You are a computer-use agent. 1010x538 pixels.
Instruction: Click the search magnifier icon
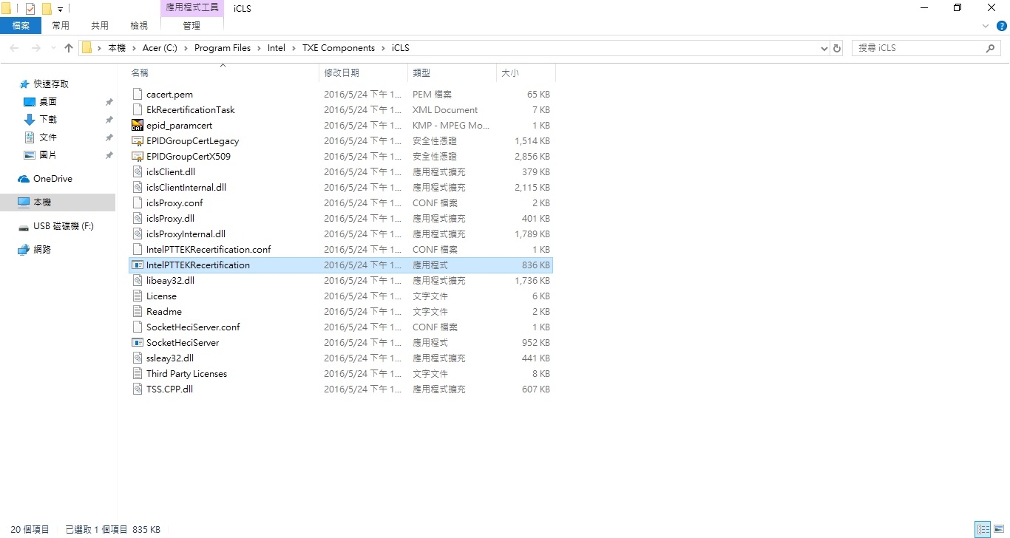pyautogui.click(x=992, y=48)
